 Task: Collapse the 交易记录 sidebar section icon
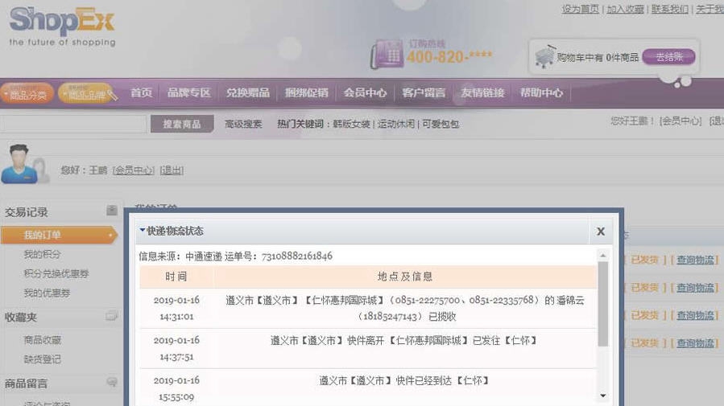[x=112, y=211]
